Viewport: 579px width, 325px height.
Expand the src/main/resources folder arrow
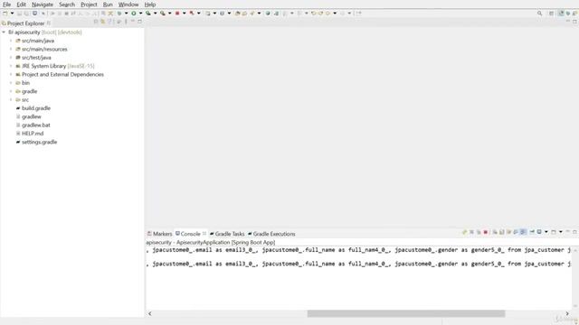(11, 50)
